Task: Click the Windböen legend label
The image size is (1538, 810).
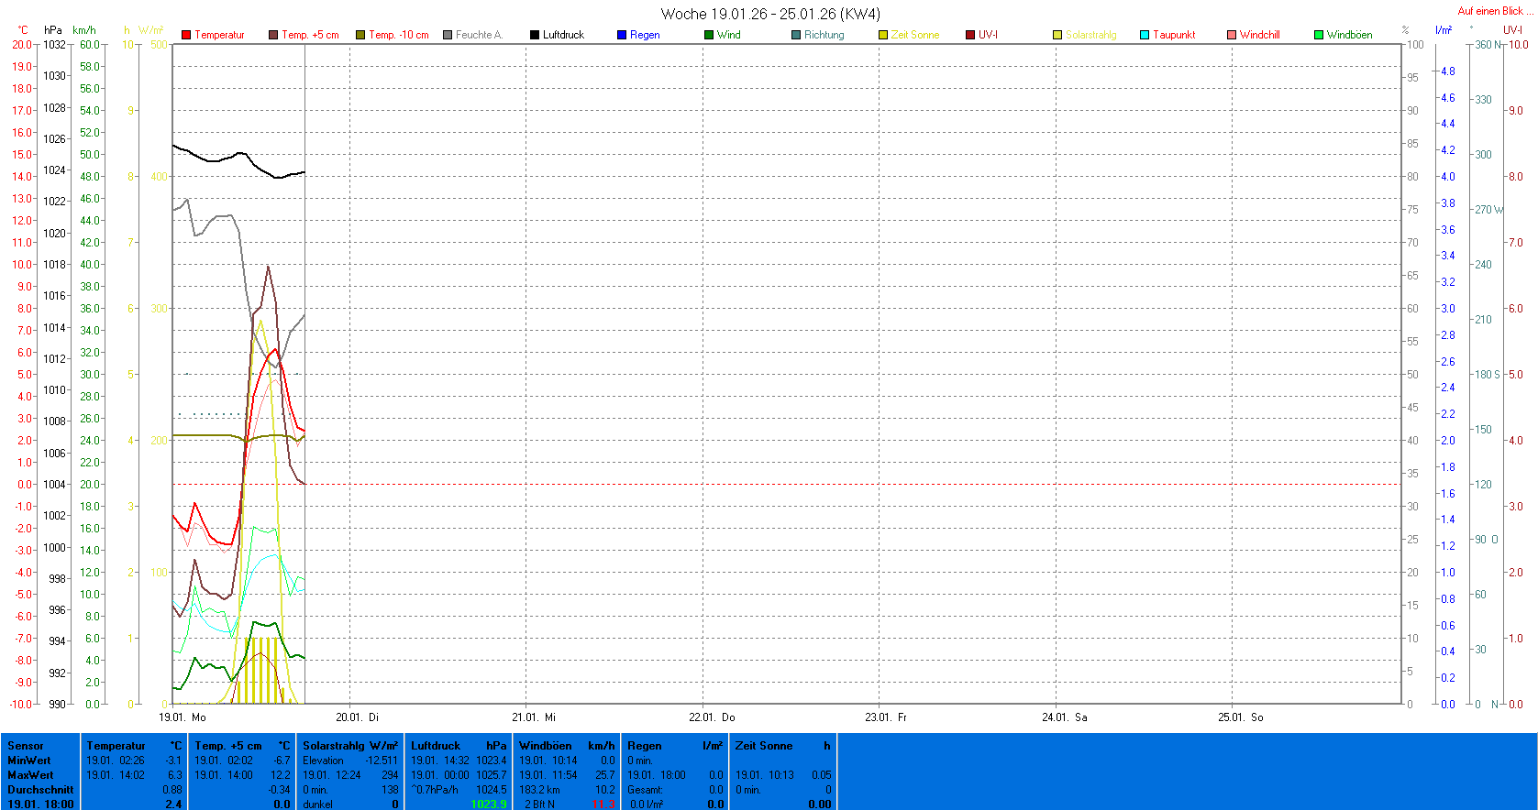Action: point(1349,35)
